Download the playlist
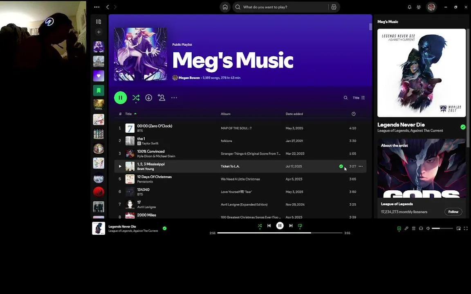Screen dimensions: 471x294 [x=149, y=98]
